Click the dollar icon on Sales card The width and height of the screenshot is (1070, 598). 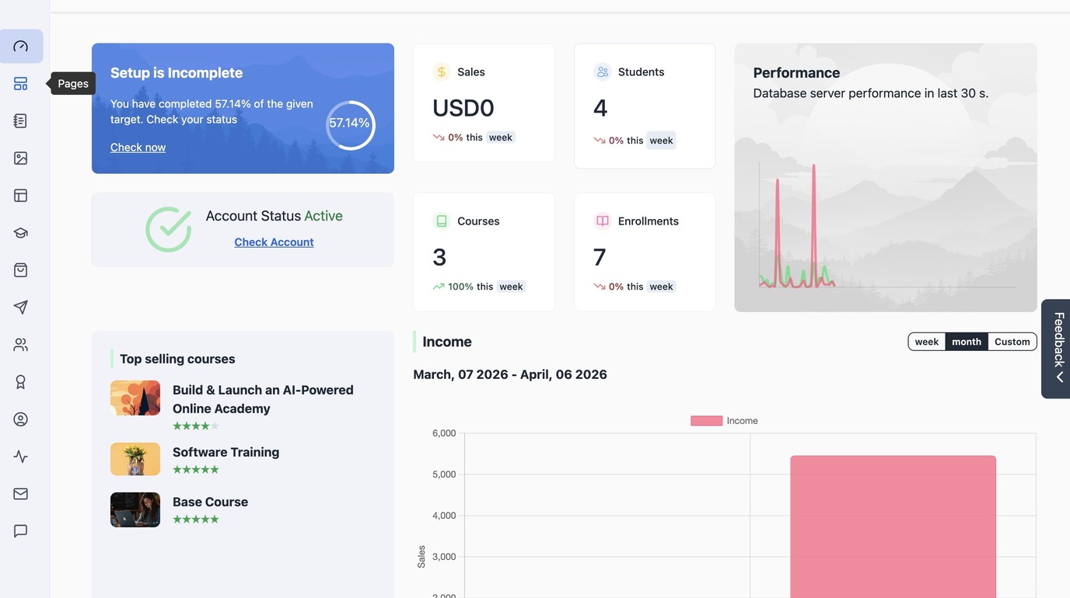442,72
